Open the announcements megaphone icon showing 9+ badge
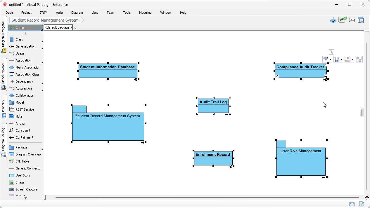This screenshot has width=370, height=208. (342, 20)
